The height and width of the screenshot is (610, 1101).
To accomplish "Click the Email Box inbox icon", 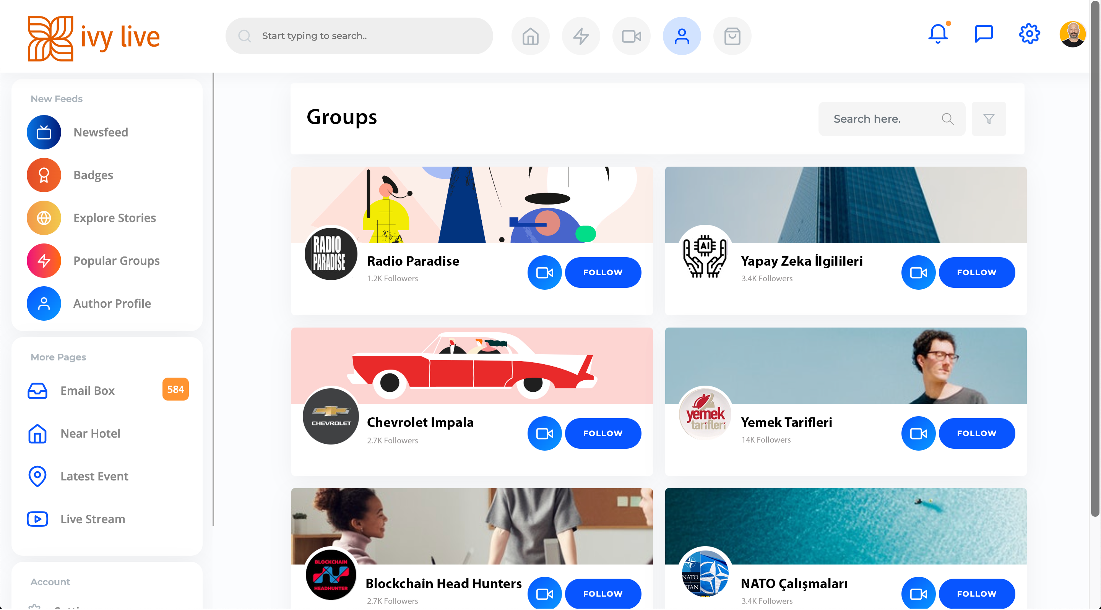I will tap(37, 391).
